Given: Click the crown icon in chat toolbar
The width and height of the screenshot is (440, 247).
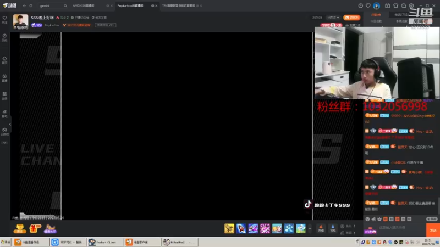Looking at the screenshot, I should 380,219.
